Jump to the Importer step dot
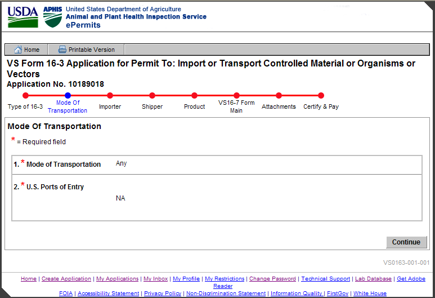The width and height of the screenshot is (435, 298). pos(110,96)
